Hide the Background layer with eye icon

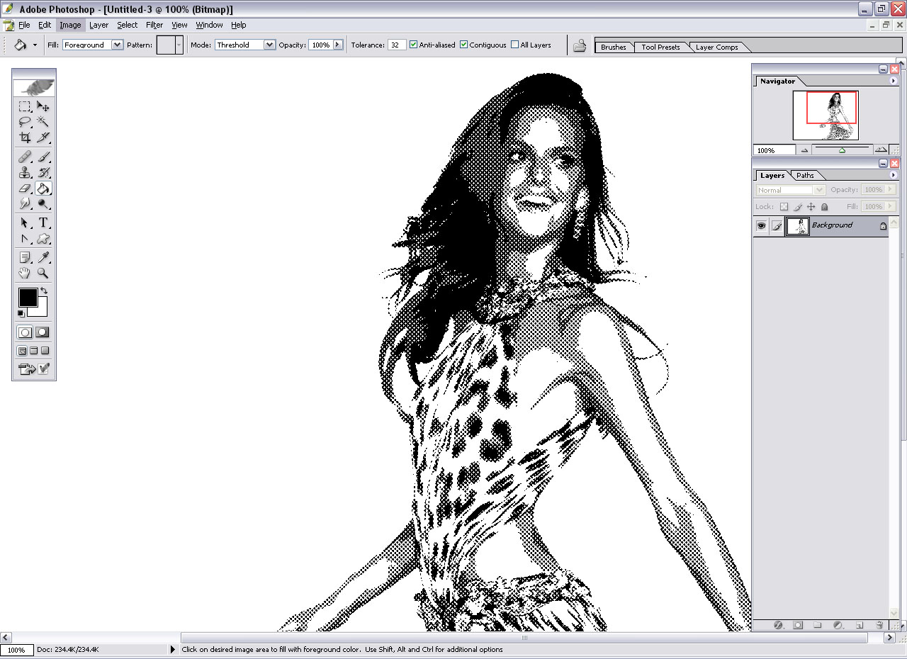[762, 225]
